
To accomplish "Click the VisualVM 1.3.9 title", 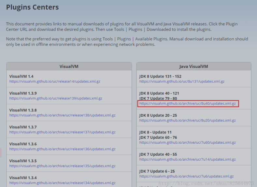I will (23, 93).
